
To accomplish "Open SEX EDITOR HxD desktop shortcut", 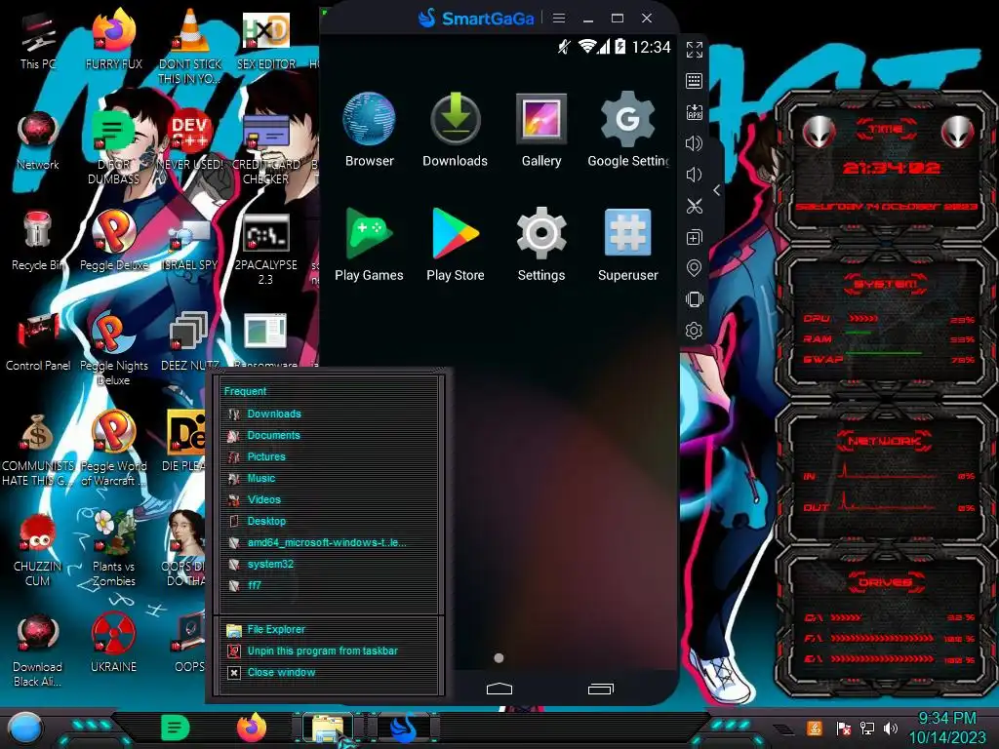I will tap(265, 39).
